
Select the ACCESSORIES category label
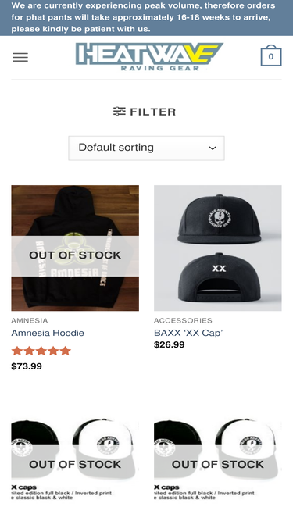(x=183, y=320)
